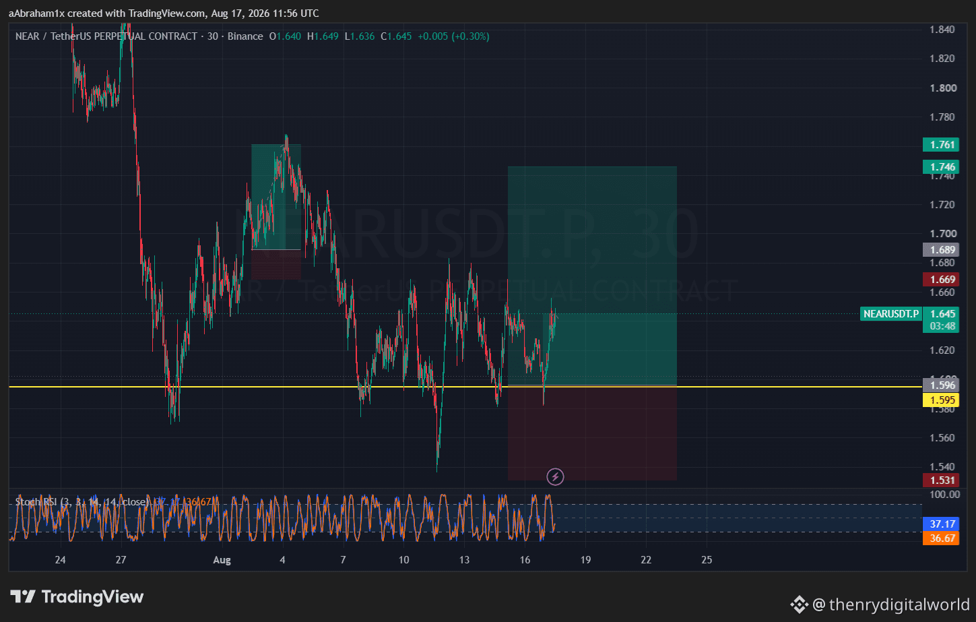Click the Stoch RSI indicator legend label
Screen dimensions: 976x622
coord(81,502)
